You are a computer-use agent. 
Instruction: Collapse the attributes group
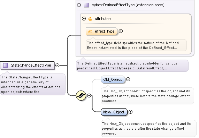84,19
